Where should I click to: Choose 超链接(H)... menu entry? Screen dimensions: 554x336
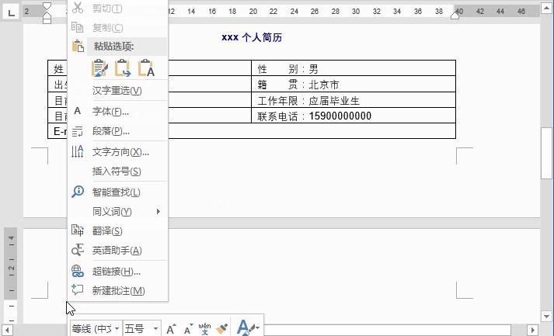click(x=117, y=272)
